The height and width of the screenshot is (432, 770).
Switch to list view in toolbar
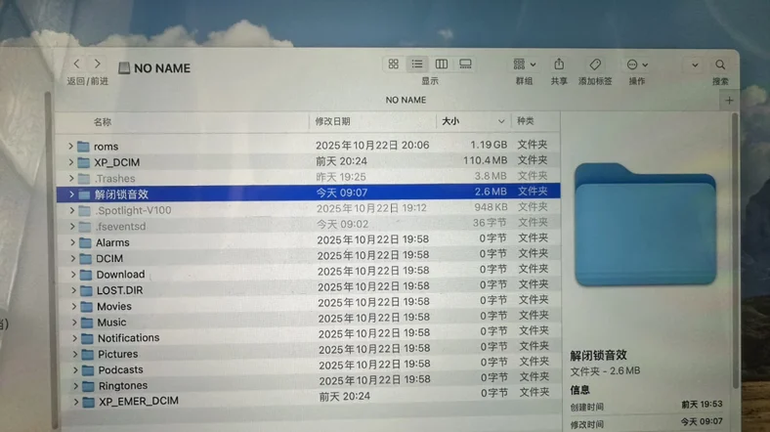tap(417, 64)
